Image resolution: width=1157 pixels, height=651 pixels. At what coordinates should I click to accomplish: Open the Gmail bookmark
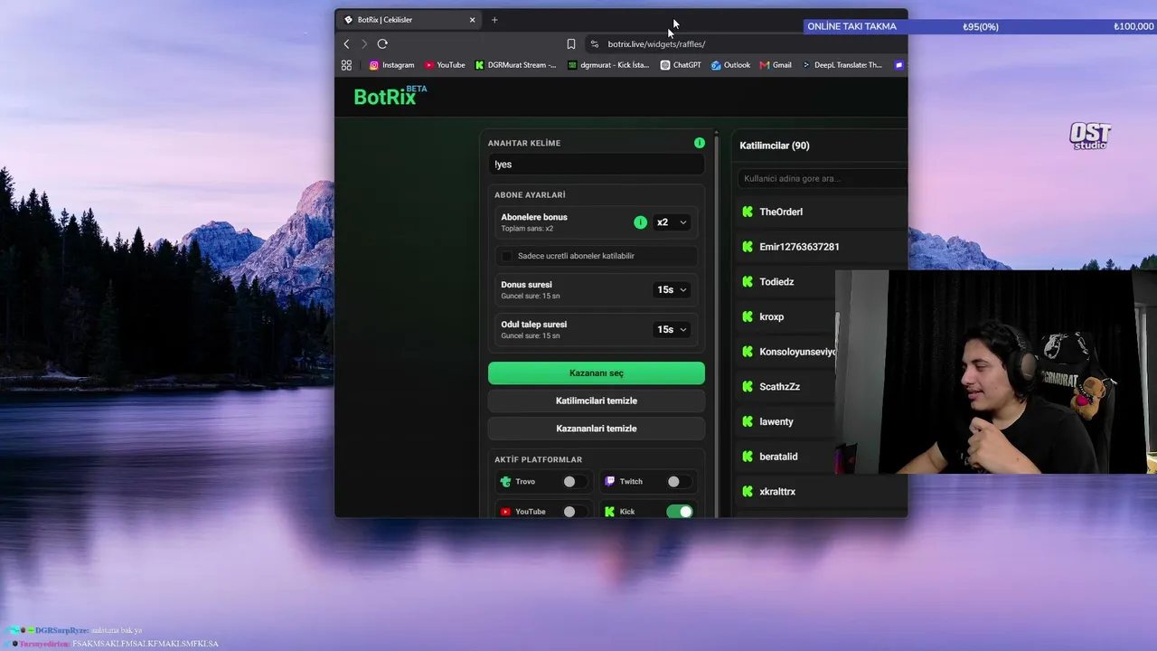coord(776,65)
